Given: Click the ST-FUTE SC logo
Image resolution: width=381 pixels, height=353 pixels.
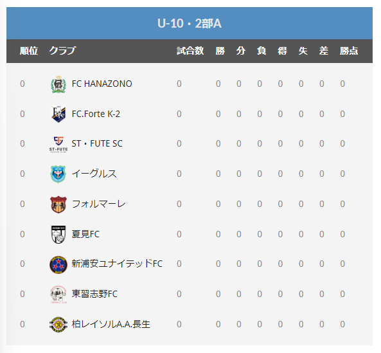Looking at the screenshot, I should pos(58,144).
